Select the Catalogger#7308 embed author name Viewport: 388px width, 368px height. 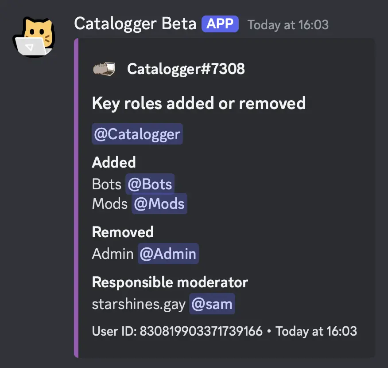point(186,69)
